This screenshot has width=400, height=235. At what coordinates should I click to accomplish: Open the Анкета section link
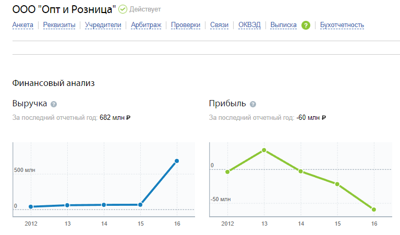click(x=22, y=25)
